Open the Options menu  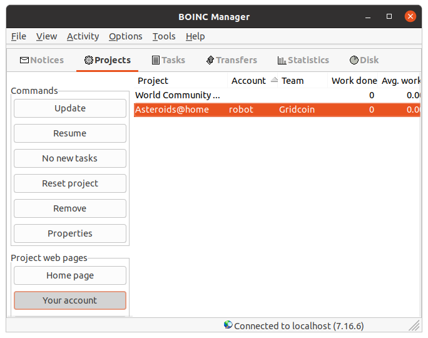pyautogui.click(x=126, y=36)
